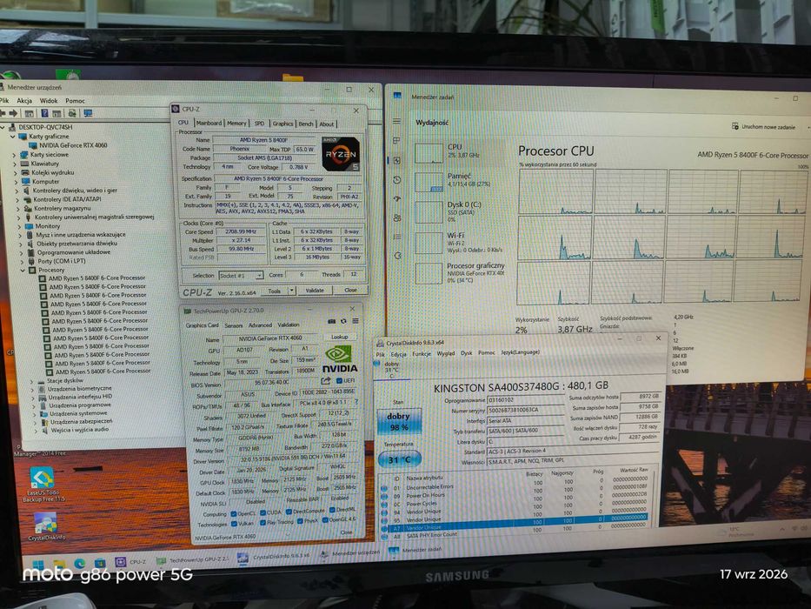Image resolution: width=811 pixels, height=609 pixels.
Task: Collapse the Procesory tree node
Action: (x=23, y=271)
